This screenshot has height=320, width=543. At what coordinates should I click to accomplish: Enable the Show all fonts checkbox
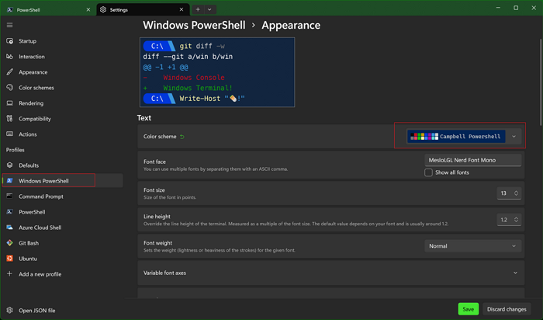pos(428,172)
